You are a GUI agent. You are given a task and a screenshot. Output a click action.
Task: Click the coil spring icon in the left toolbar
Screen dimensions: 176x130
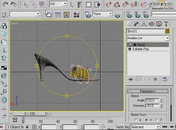4,76
